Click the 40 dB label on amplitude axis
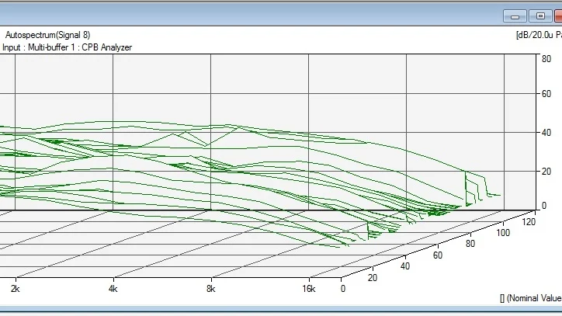This screenshot has height=316, width=562. [x=546, y=133]
